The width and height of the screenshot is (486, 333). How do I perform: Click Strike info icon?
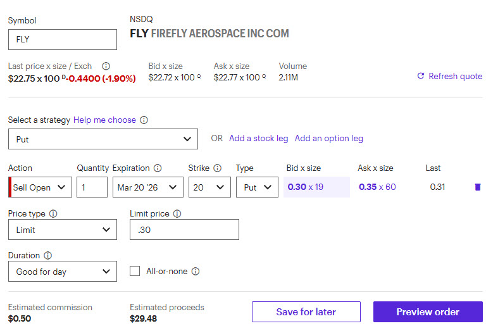pos(218,168)
